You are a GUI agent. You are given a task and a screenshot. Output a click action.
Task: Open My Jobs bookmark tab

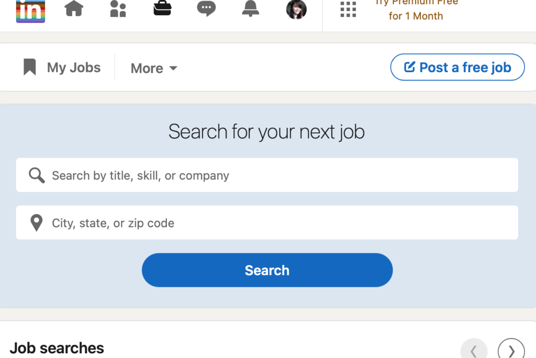click(x=62, y=68)
